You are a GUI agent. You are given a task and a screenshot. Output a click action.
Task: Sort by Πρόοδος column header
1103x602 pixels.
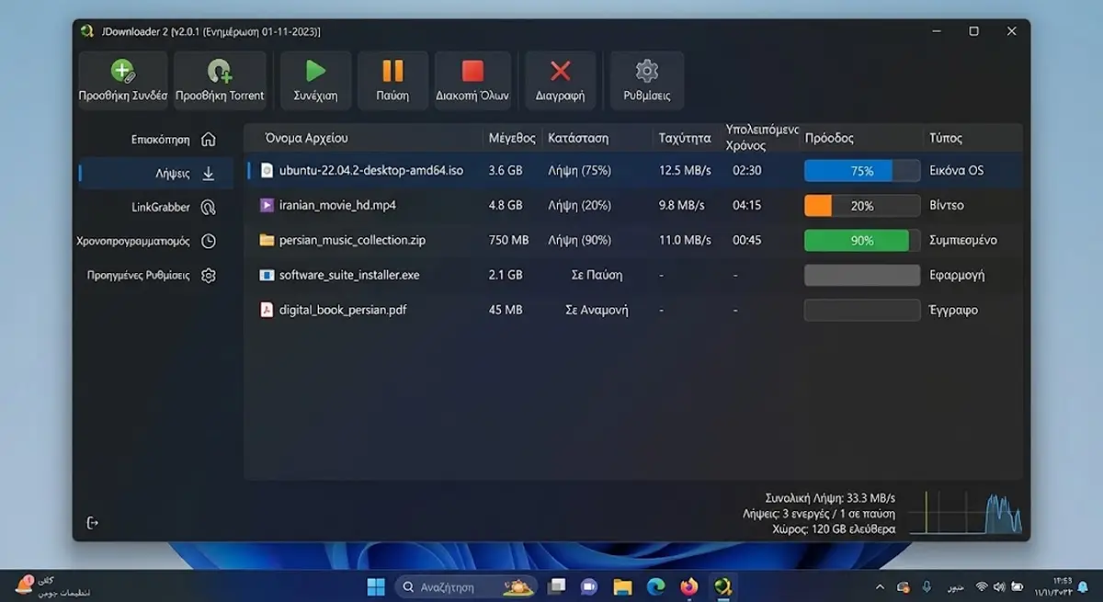[829, 138]
